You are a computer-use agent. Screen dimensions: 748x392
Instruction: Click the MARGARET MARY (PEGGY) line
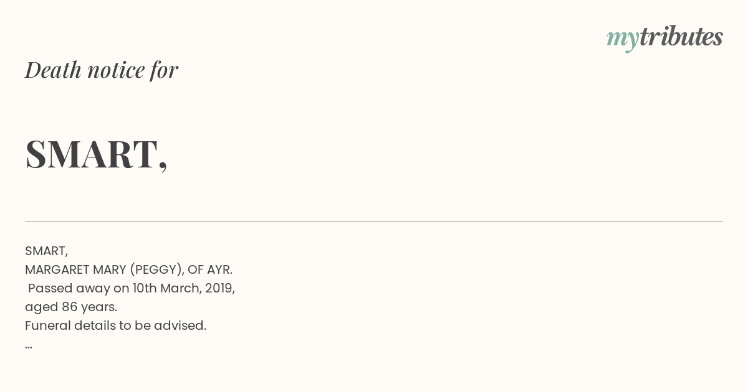[x=129, y=270]
